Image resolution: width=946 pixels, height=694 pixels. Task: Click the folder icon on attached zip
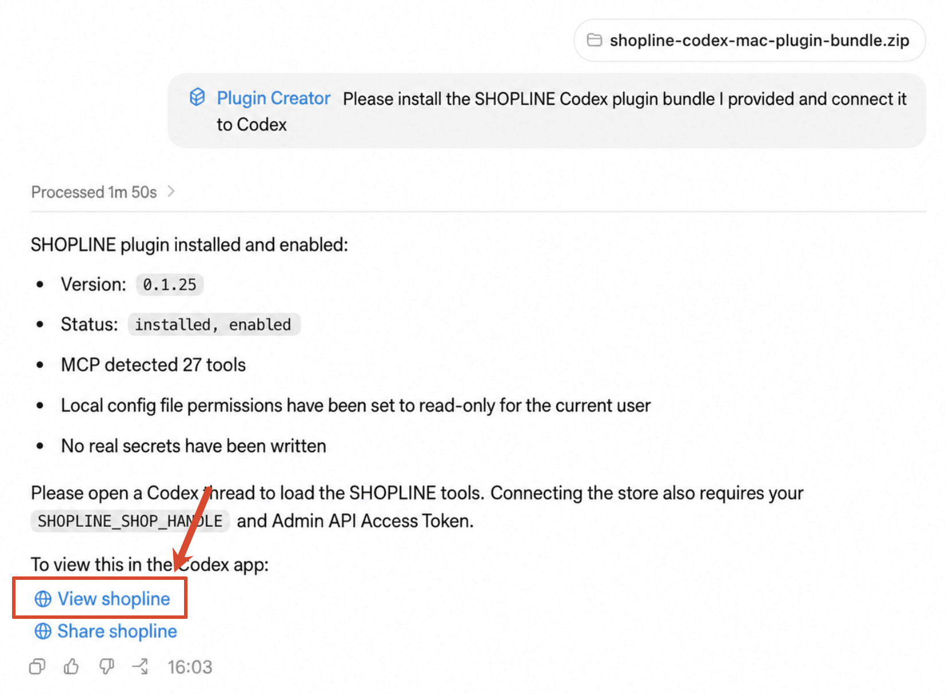tap(595, 40)
